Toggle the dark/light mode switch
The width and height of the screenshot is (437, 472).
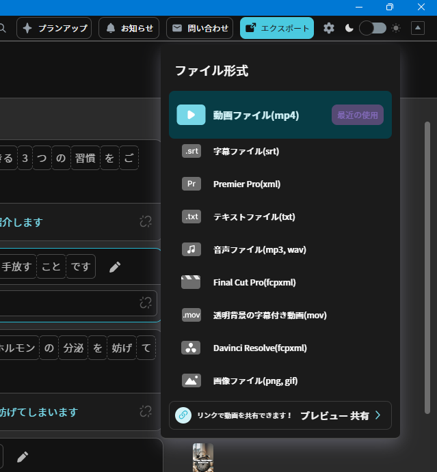pos(373,28)
